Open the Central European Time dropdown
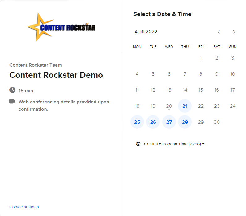 click(174, 144)
